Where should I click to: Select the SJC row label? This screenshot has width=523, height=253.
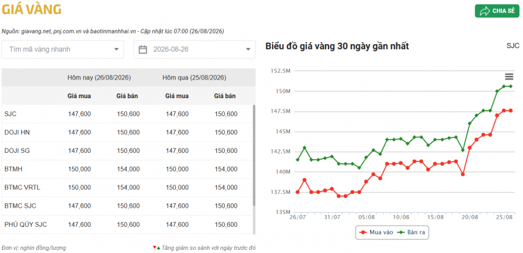tap(11, 114)
